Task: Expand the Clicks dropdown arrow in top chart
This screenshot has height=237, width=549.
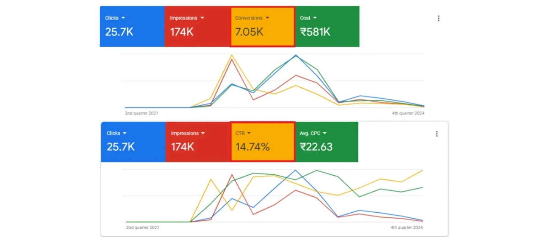Action: pyautogui.click(x=124, y=18)
